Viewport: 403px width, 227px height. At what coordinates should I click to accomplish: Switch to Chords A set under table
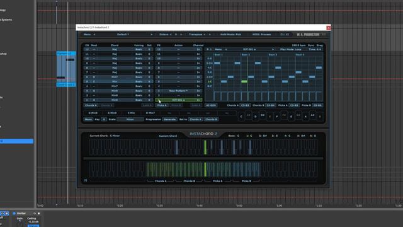[91, 105]
